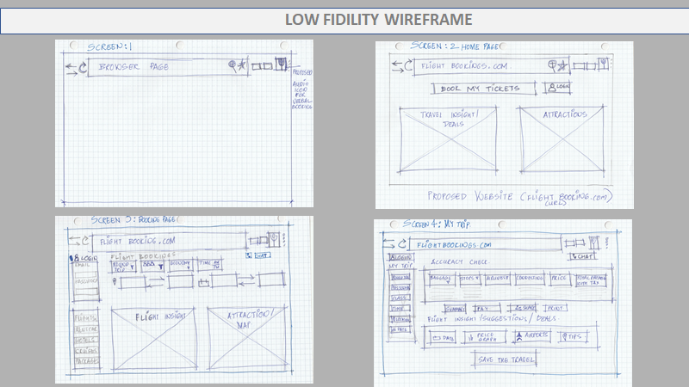
Task: Expand the Baggage dropdown on Screen 4
Action: 440,280
